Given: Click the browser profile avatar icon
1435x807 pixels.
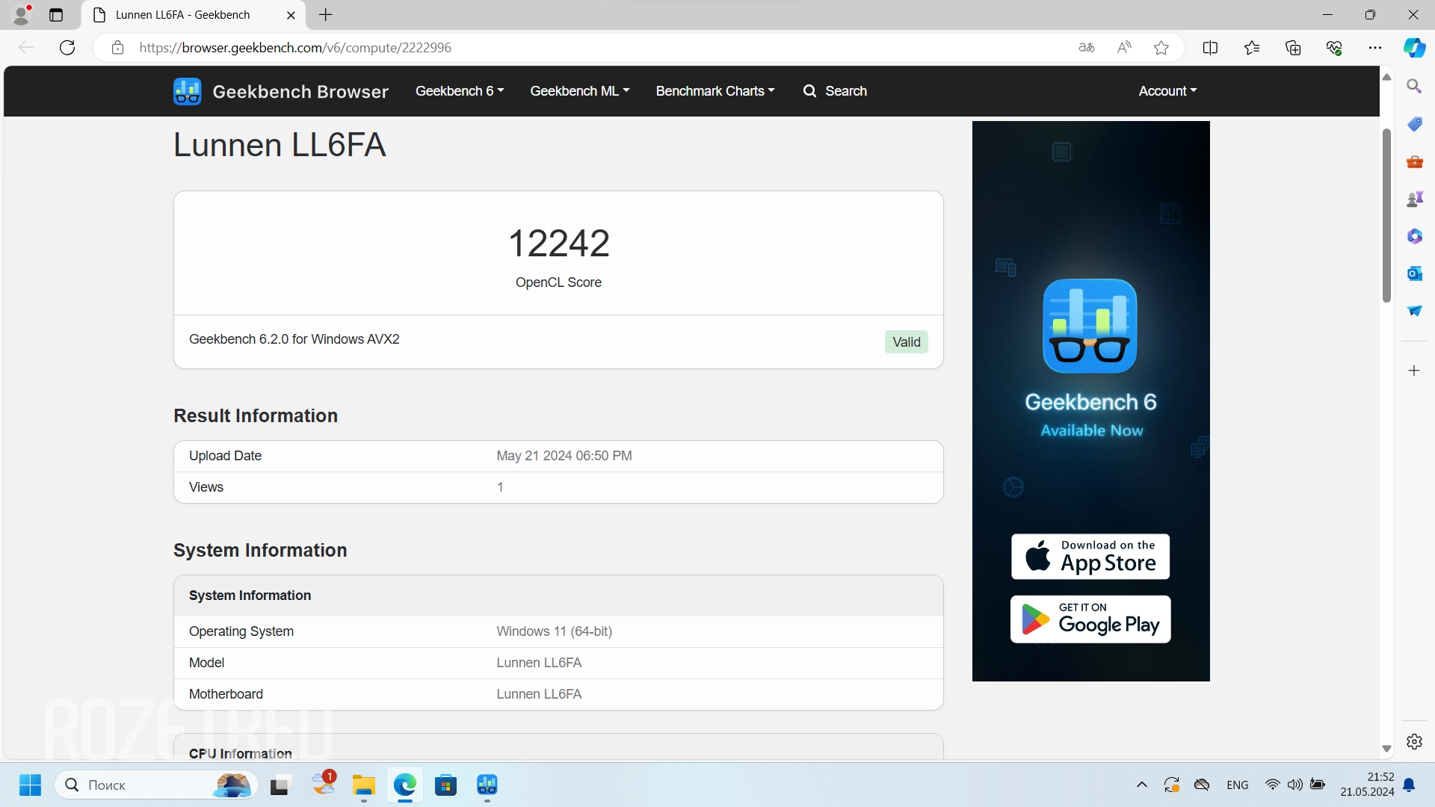Looking at the screenshot, I should (x=22, y=14).
